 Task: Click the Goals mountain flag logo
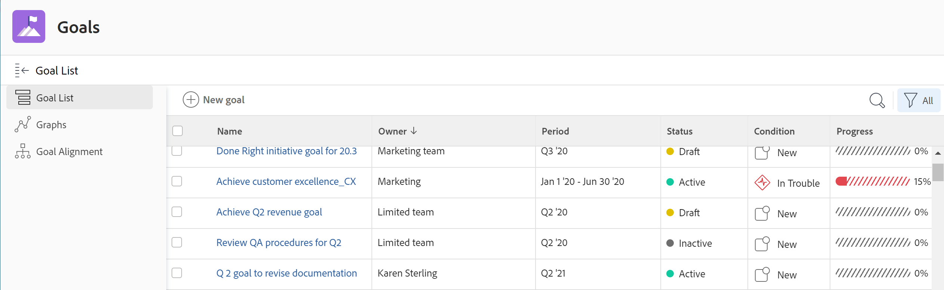pos(29,26)
